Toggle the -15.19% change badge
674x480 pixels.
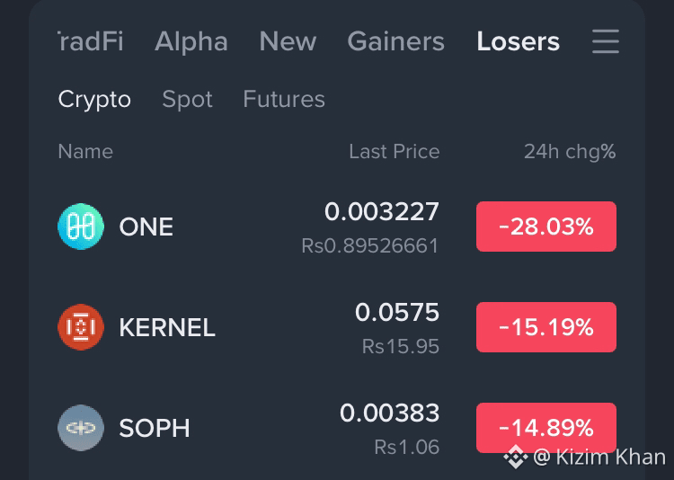545,327
